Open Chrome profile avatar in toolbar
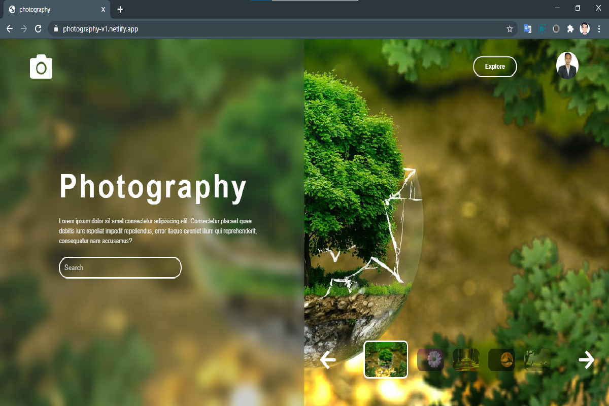The image size is (609, 406). point(585,29)
